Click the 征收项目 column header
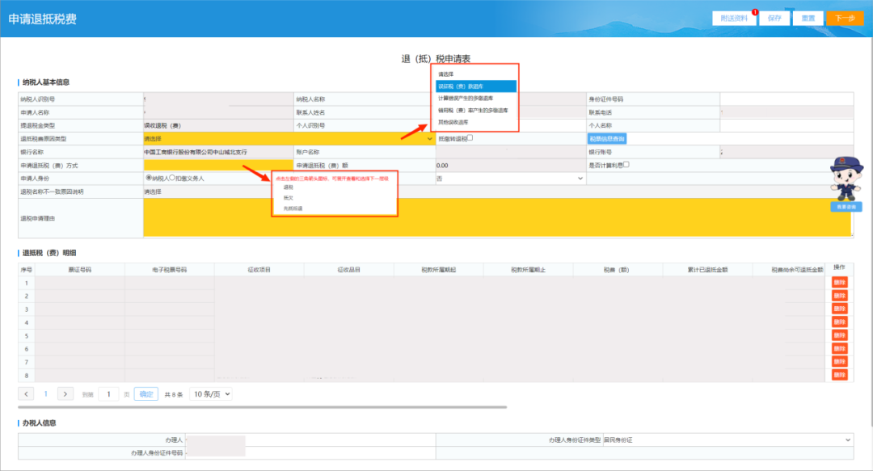This screenshot has height=471, width=873. [x=259, y=270]
